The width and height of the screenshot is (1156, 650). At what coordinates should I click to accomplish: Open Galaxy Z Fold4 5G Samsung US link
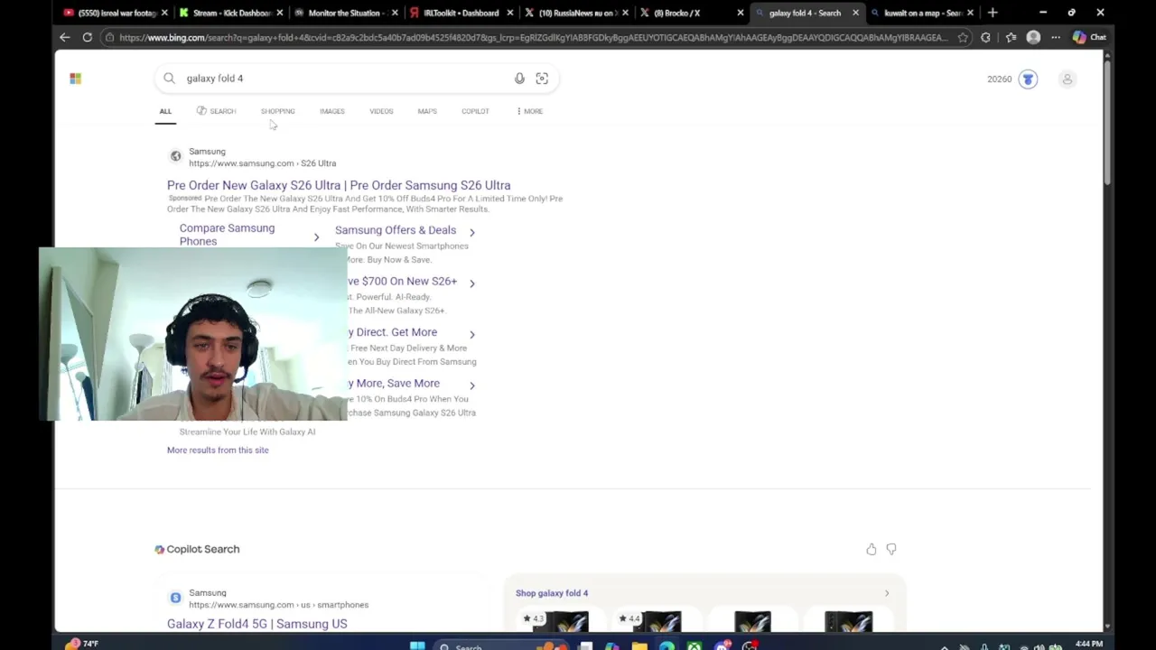256,624
